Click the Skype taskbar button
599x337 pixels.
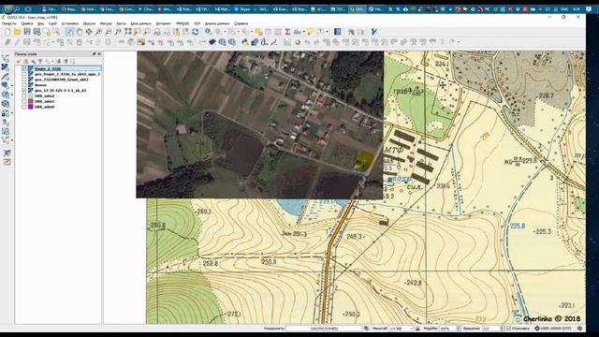click(x=242, y=8)
